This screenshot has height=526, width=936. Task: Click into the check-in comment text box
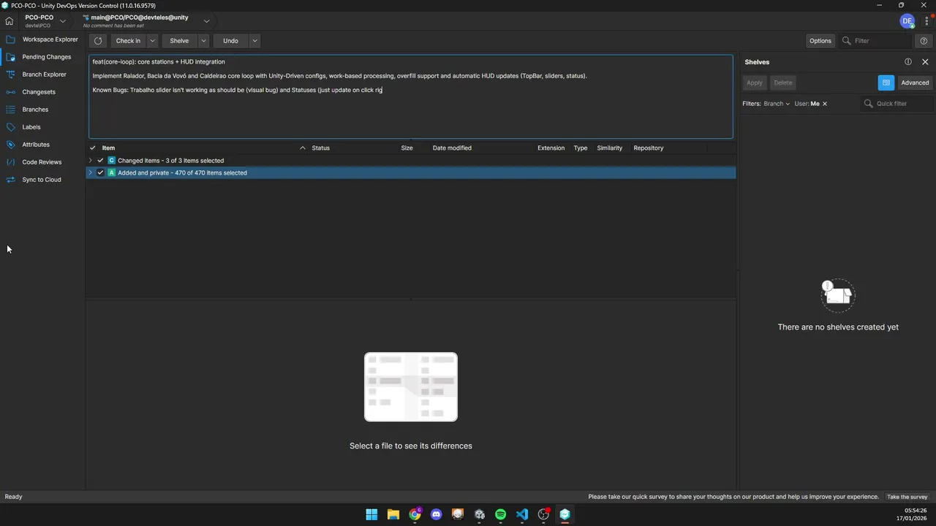411,96
